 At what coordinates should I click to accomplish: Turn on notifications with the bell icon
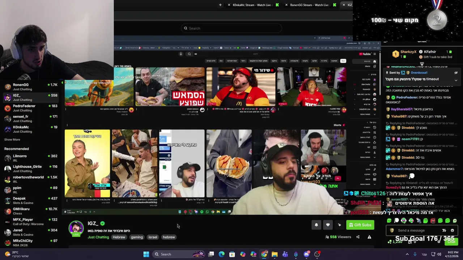point(316,225)
